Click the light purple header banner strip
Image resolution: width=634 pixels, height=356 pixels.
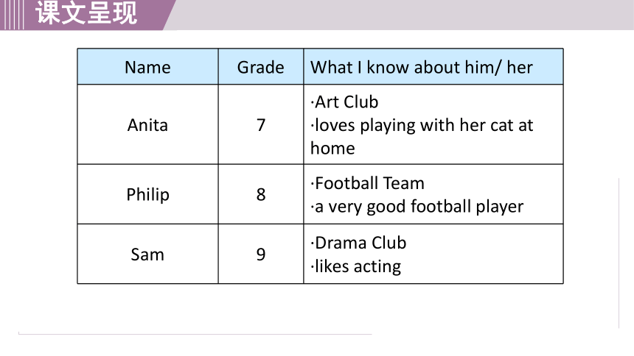click(403, 15)
